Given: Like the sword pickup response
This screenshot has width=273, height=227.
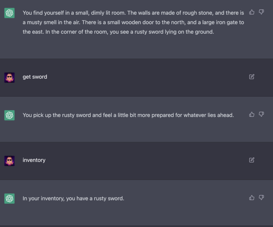Looking at the screenshot, I should pyautogui.click(x=252, y=114).
